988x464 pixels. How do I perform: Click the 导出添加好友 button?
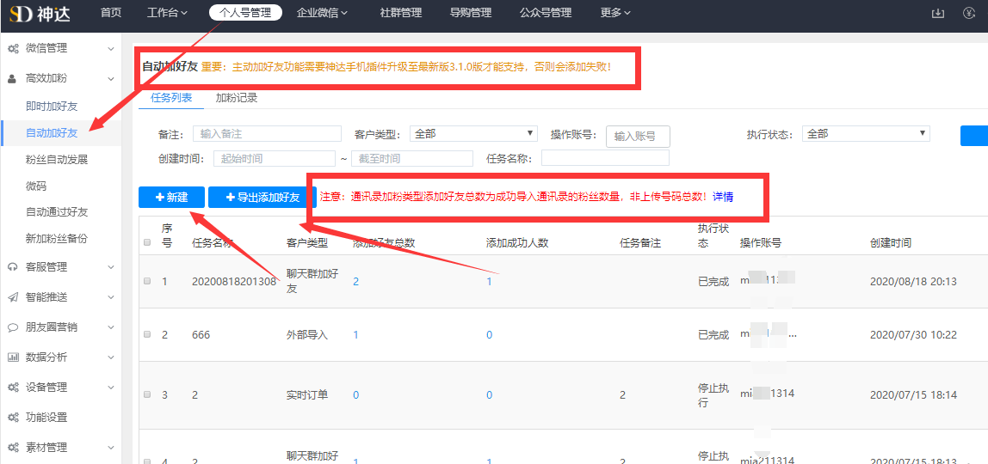[x=262, y=197]
